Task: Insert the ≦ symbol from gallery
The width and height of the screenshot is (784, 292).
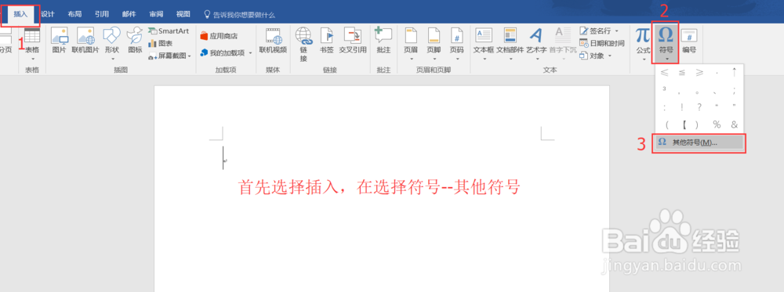Action: [x=681, y=73]
